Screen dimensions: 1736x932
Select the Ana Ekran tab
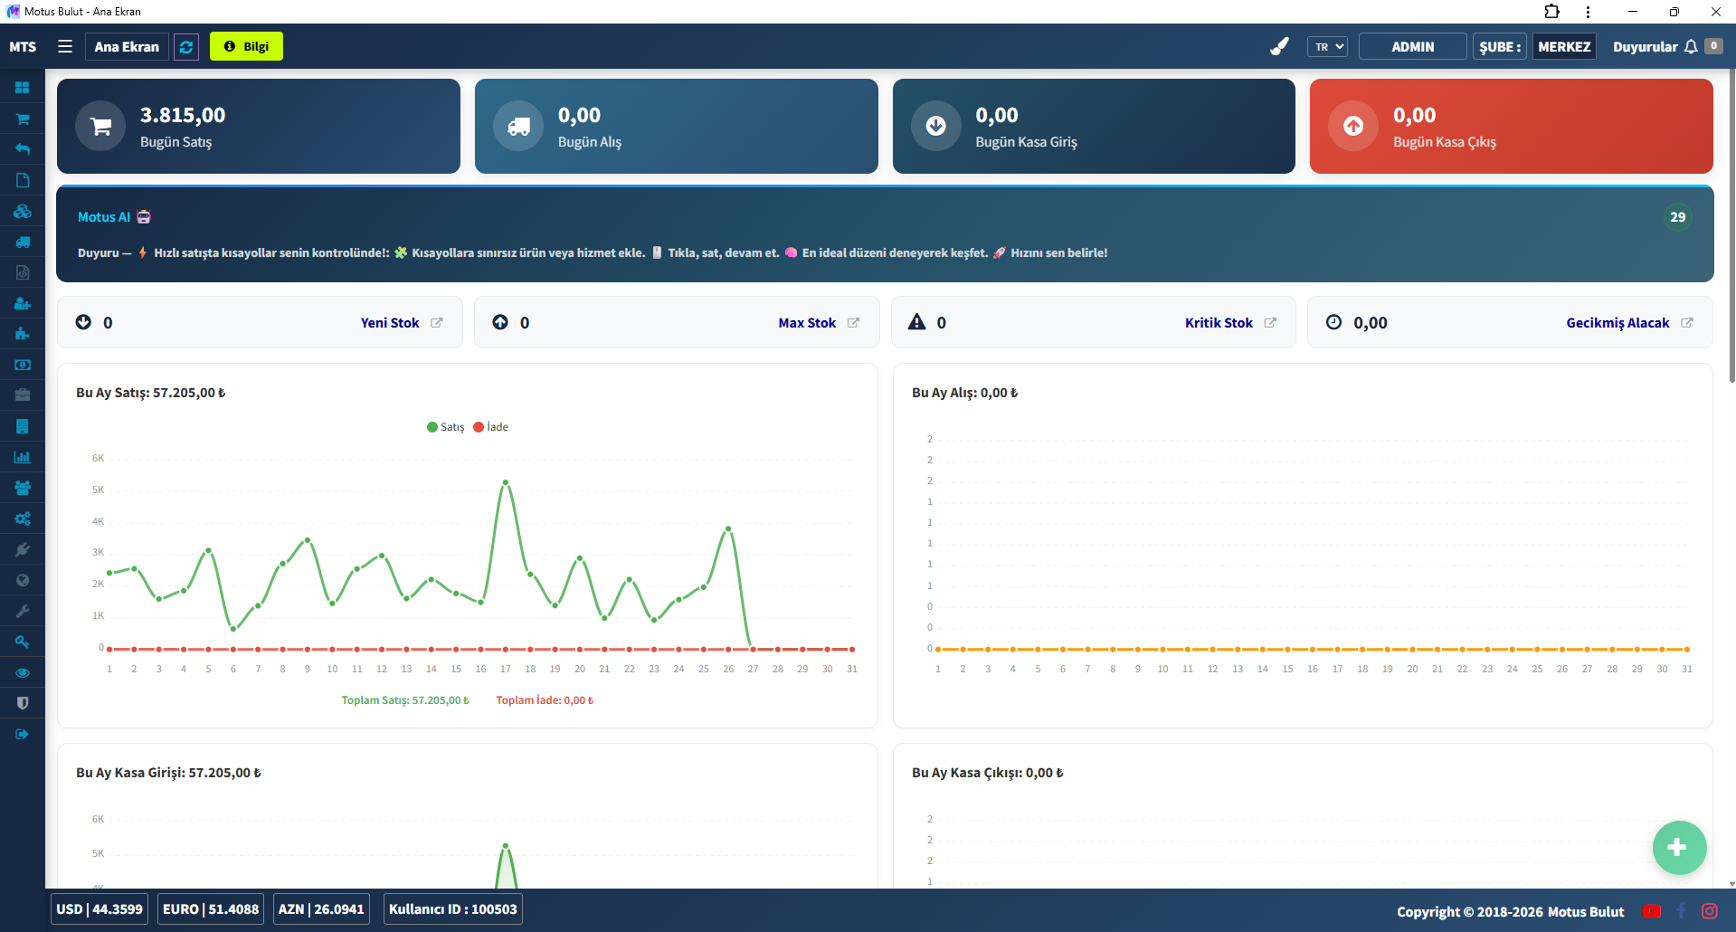coord(127,47)
